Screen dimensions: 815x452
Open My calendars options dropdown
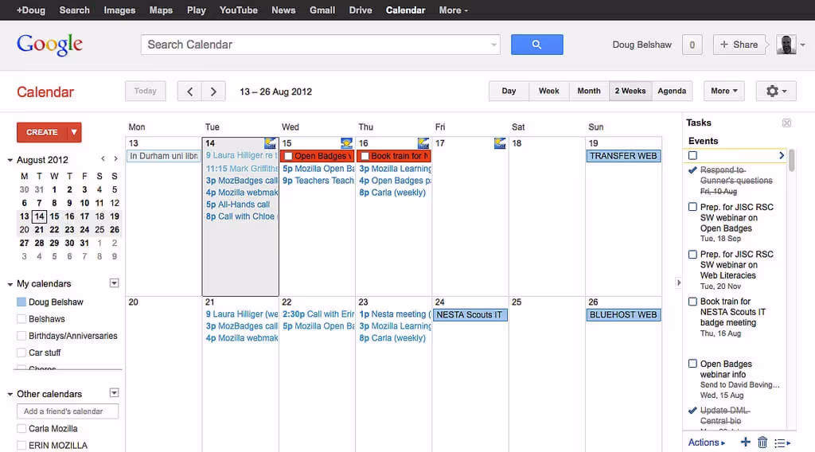pos(115,283)
